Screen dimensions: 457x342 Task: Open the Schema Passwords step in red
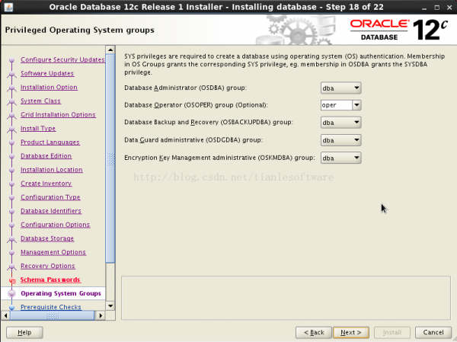50,280
